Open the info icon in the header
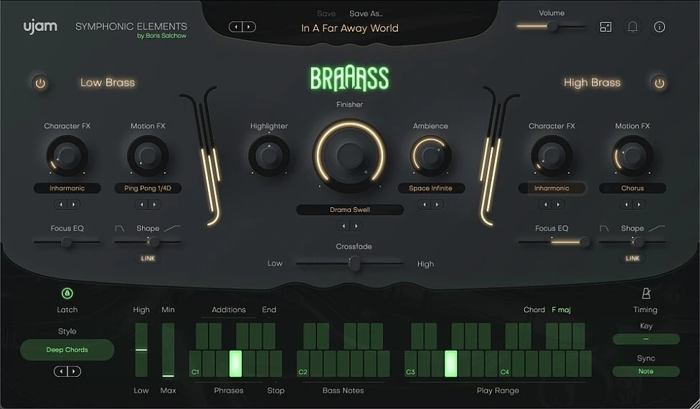This screenshot has height=409, width=700. tap(659, 27)
